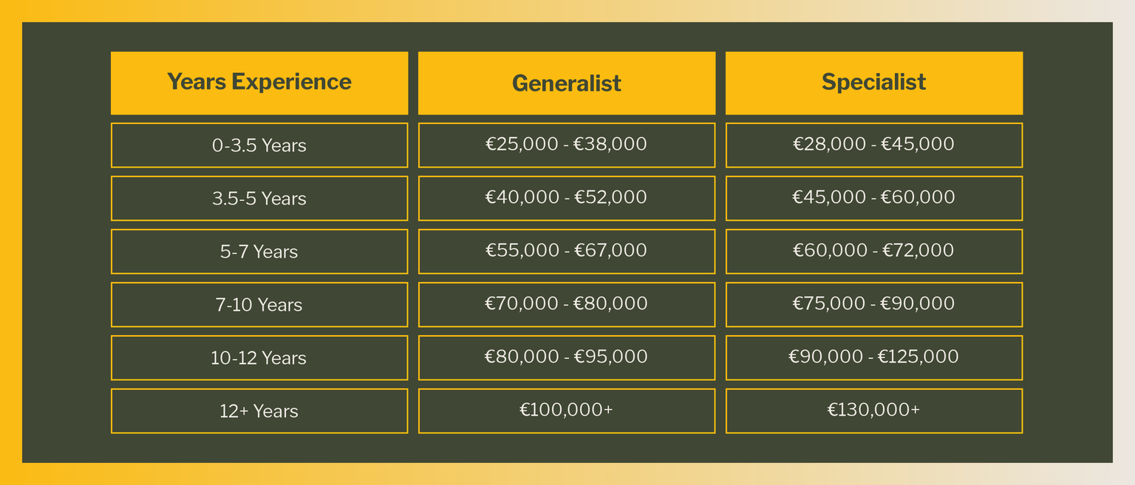Viewport: 1135px width, 485px height.
Task: Select the Specialist column header
Action: [x=874, y=83]
